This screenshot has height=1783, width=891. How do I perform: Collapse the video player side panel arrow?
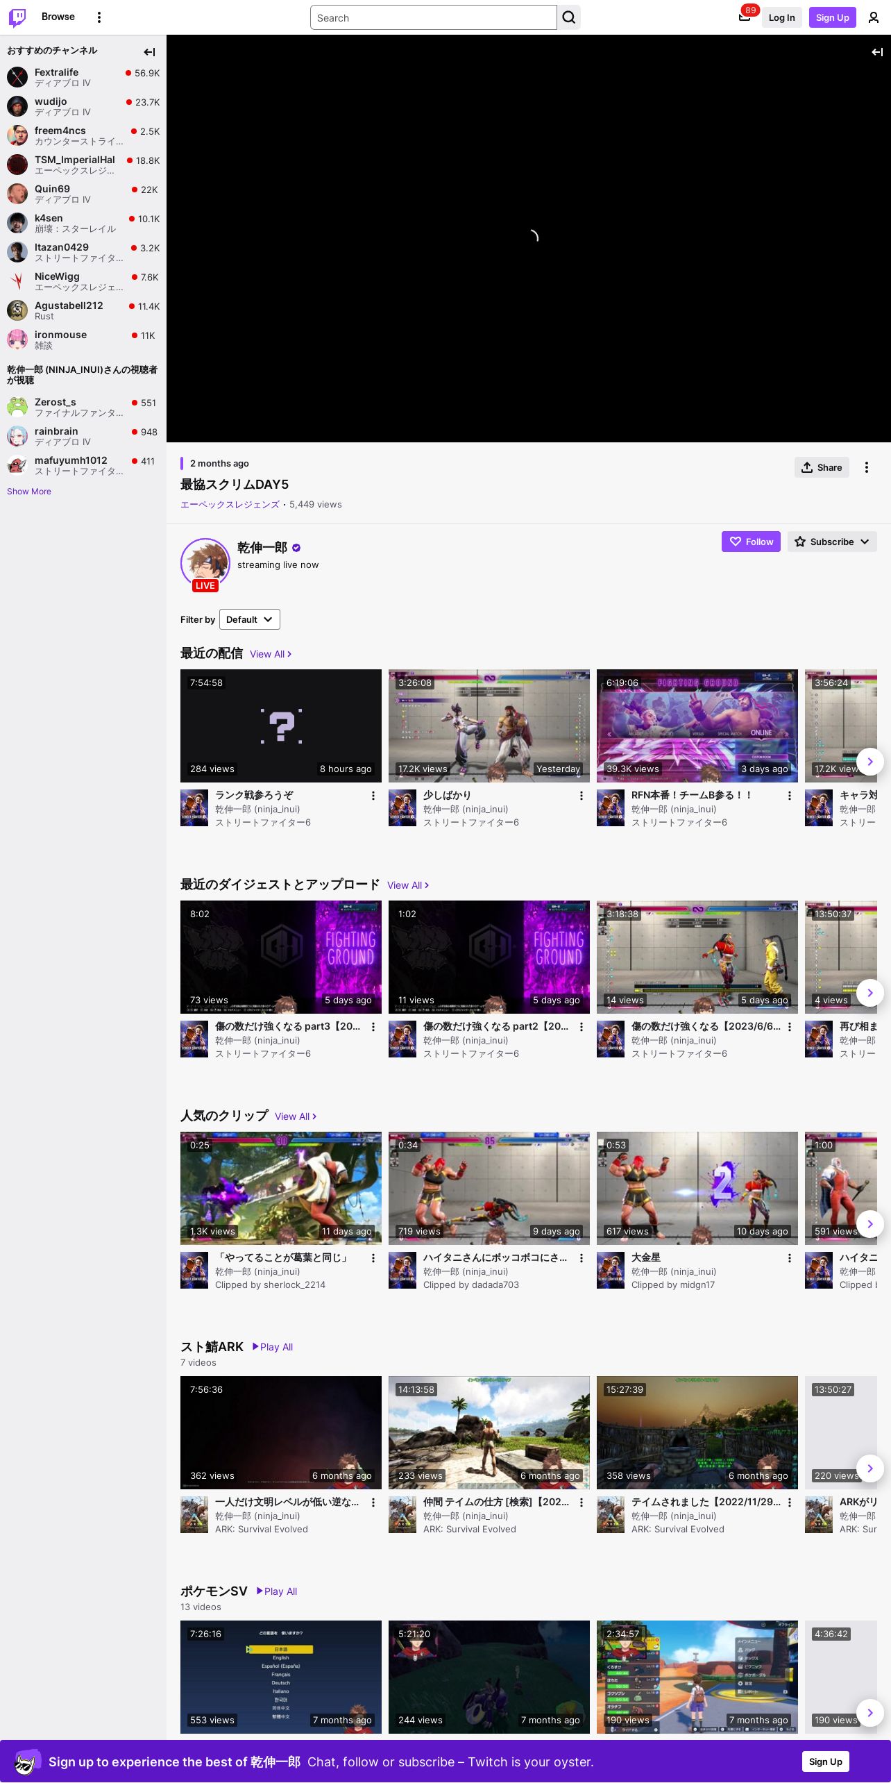click(x=877, y=52)
